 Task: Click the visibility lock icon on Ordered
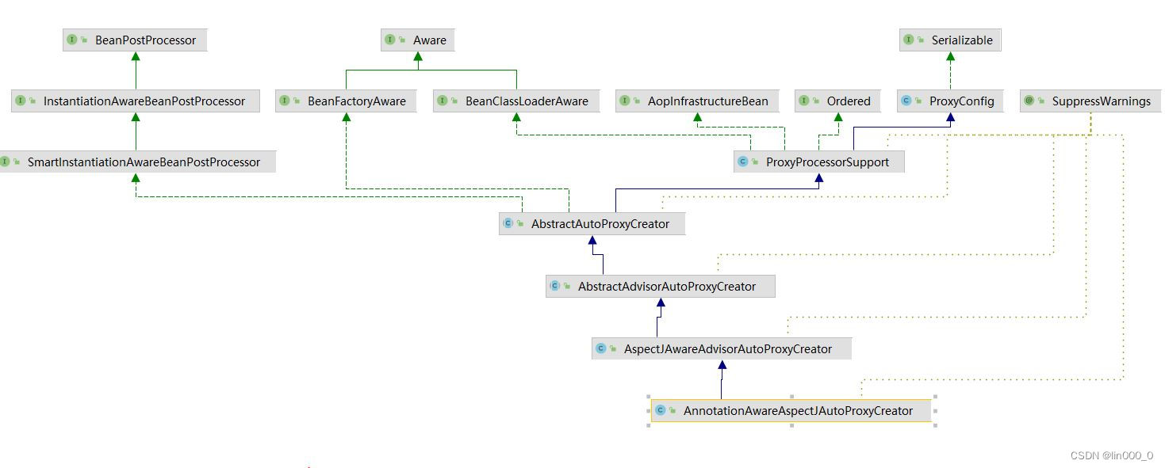click(x=816, y=101)
